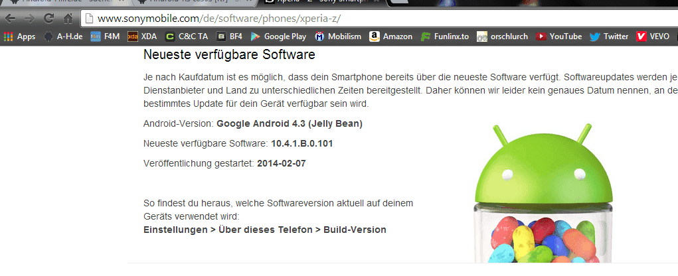Click the 'Neueste verfügbare Software' heading
678x276 pixels.
coord(229,55)
